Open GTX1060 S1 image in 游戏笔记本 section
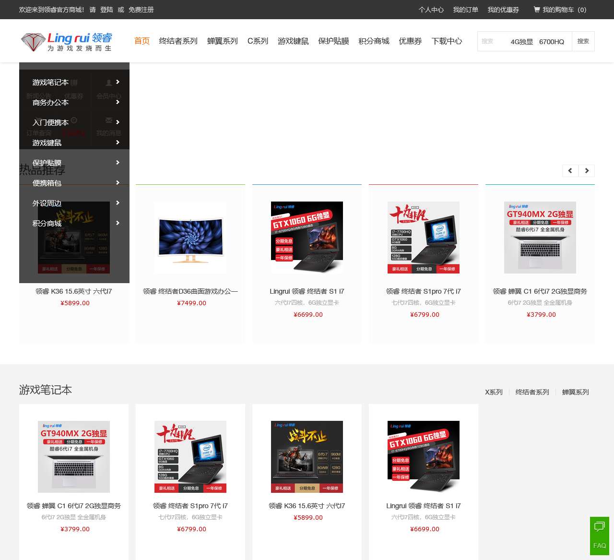Image resolution: width=614 pixels, height=560 pixels. (424, 457)
